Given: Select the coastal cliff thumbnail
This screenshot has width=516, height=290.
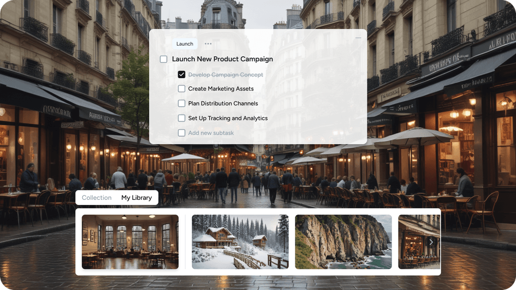Looking at the screenshot, I should click(x=343, y=242).
